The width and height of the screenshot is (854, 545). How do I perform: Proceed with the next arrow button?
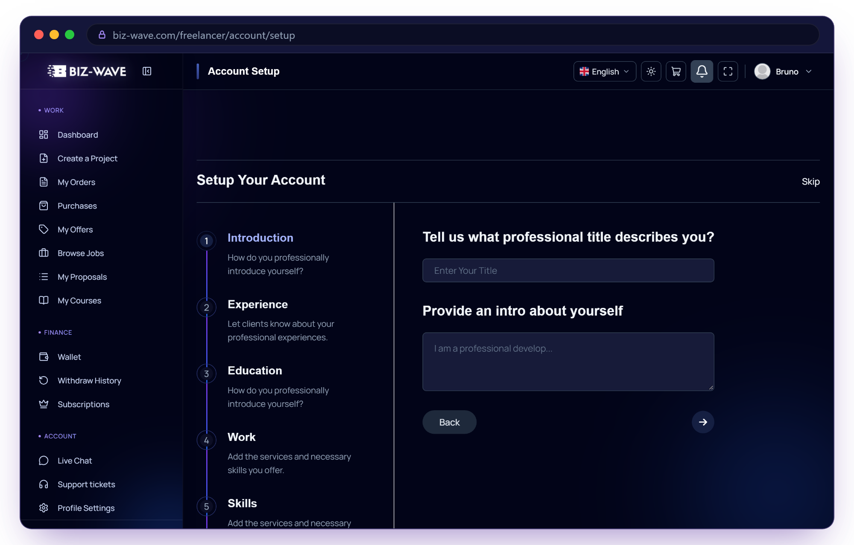tap(703, 422)
